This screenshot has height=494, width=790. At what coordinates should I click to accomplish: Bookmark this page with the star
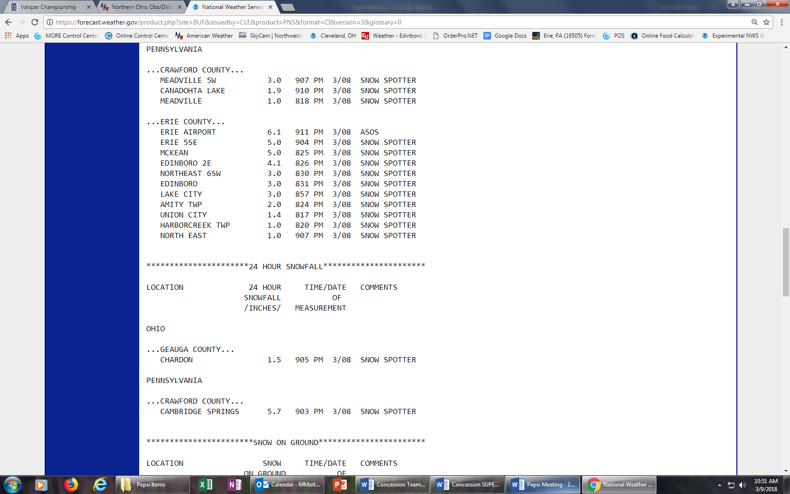766,22
